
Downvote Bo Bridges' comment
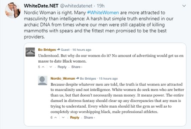(51, 67)
